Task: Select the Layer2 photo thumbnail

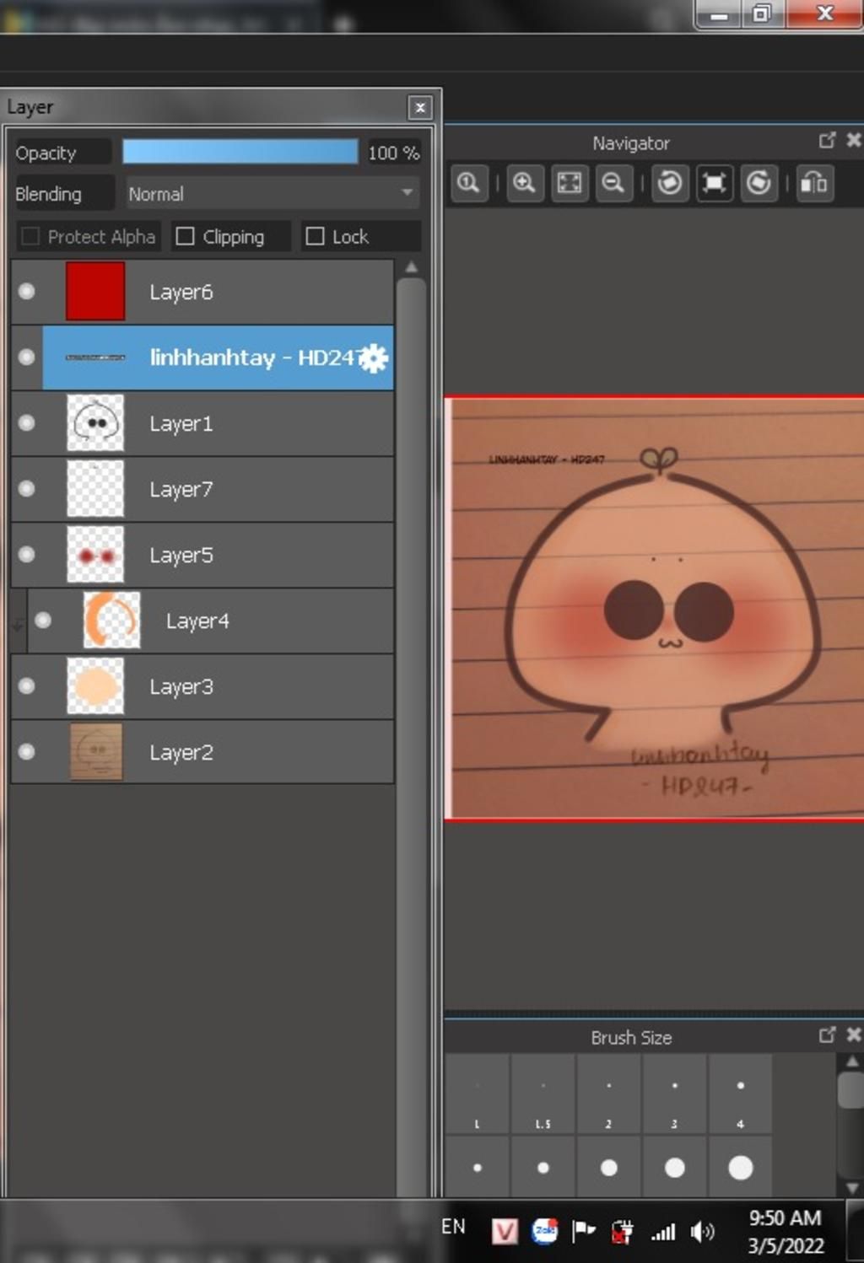Action: coord(95,751)
